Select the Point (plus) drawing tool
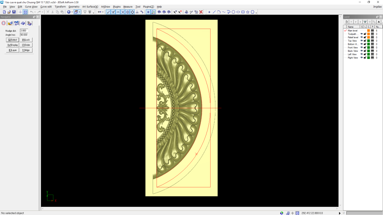This screenshot has width=383, height=215. coord(209,12)
